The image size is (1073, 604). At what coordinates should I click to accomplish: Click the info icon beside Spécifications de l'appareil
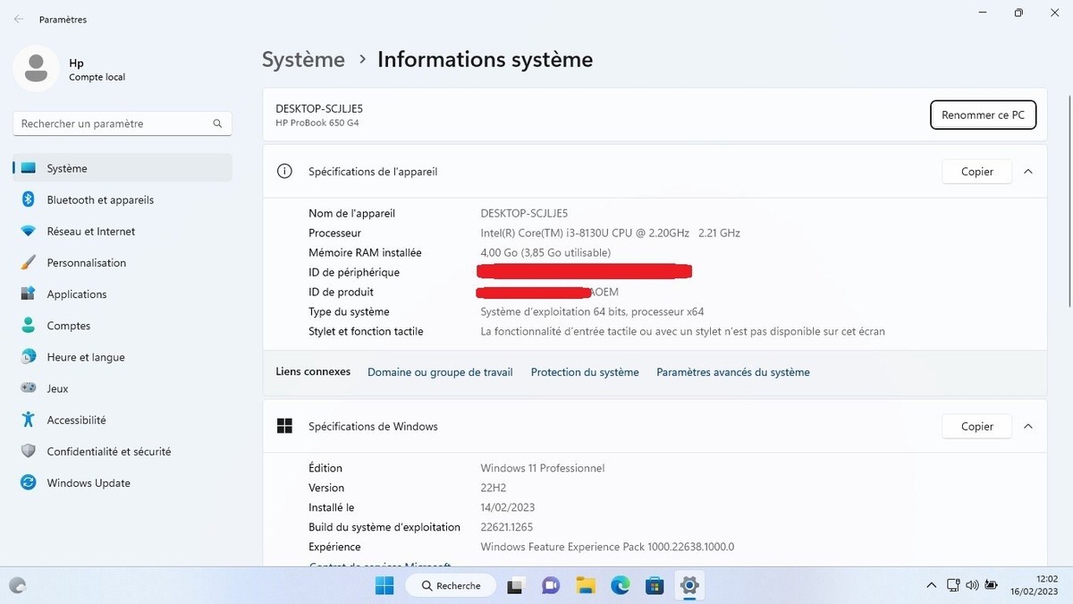284,171
